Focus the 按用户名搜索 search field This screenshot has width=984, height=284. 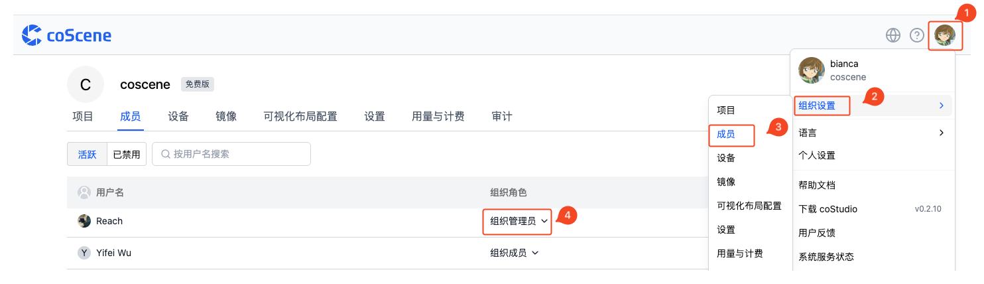231,154
